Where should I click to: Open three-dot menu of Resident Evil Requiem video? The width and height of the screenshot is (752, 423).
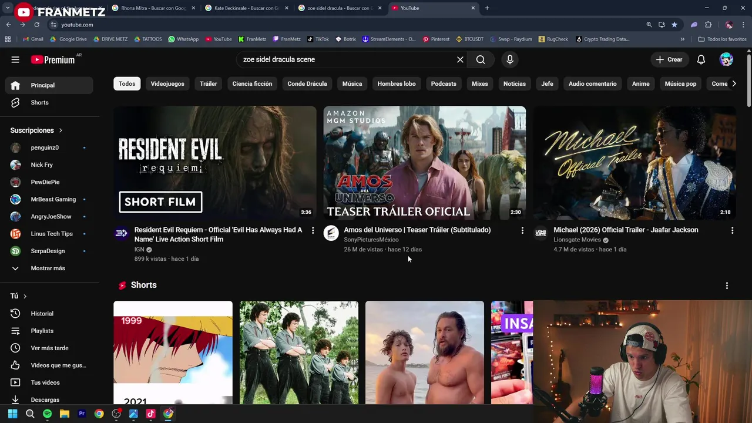click(x=313, y=230)
